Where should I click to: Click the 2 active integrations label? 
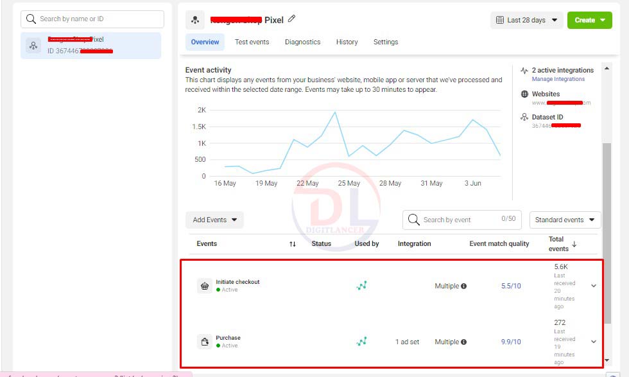click(x=563, y=70)
